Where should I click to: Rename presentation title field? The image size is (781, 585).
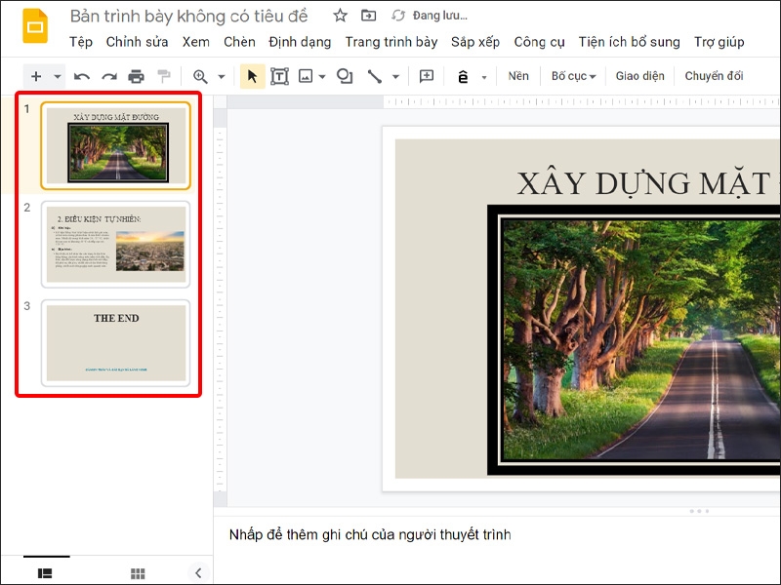pyautogui.click(x=188, y=16)
